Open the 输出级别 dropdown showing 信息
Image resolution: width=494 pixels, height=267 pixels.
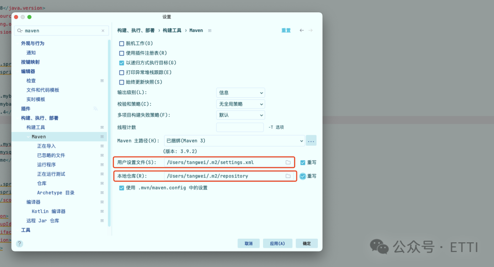point(241,93)
